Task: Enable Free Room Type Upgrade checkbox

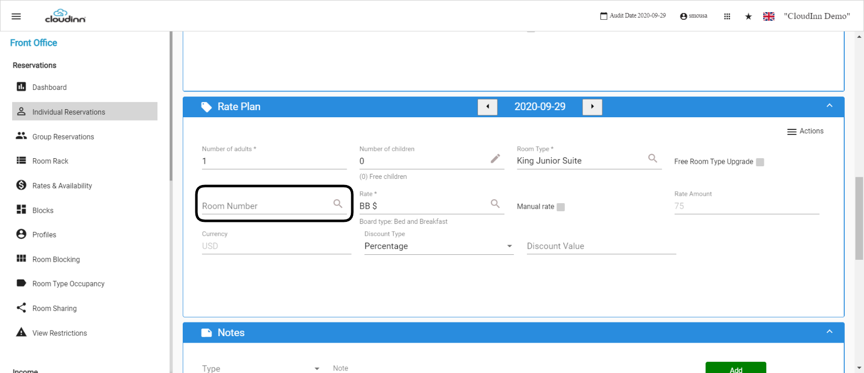Action: [760, 162]
